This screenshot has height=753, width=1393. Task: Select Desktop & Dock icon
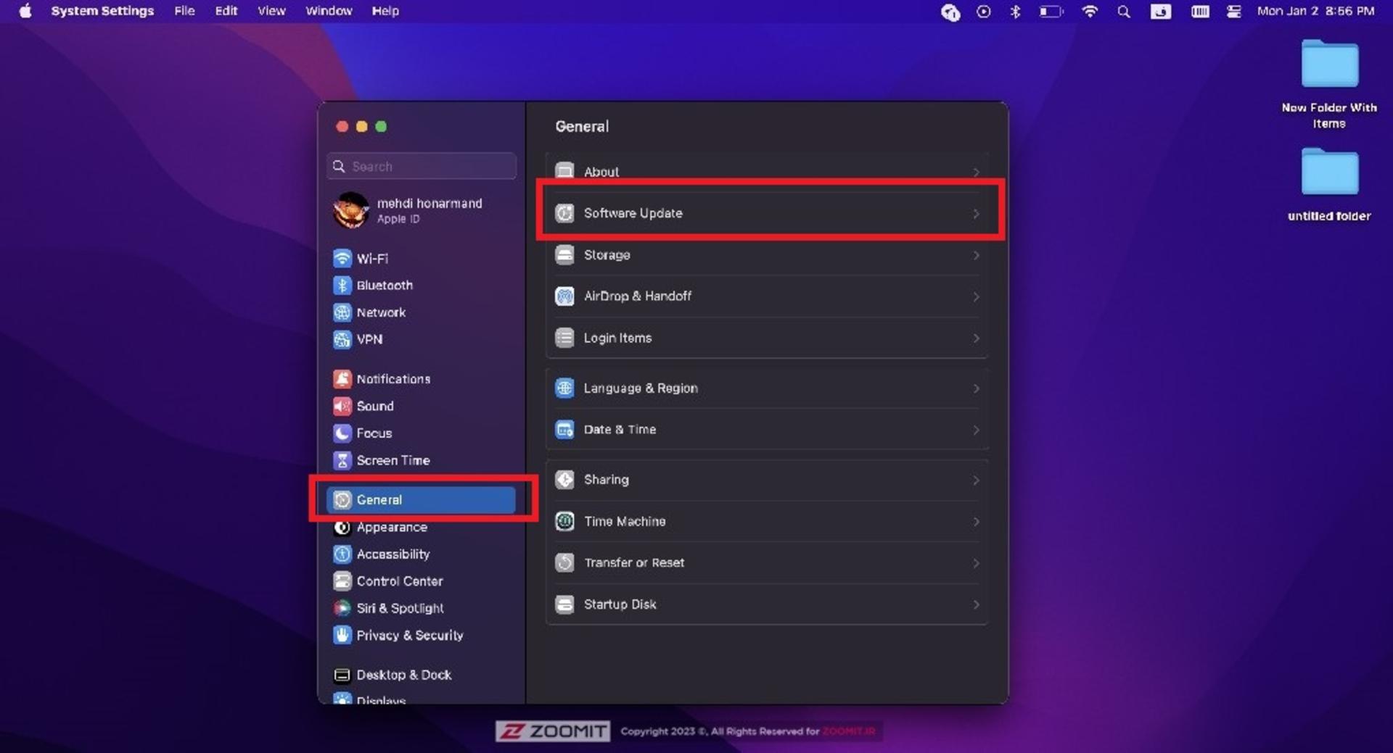[342, 675]
